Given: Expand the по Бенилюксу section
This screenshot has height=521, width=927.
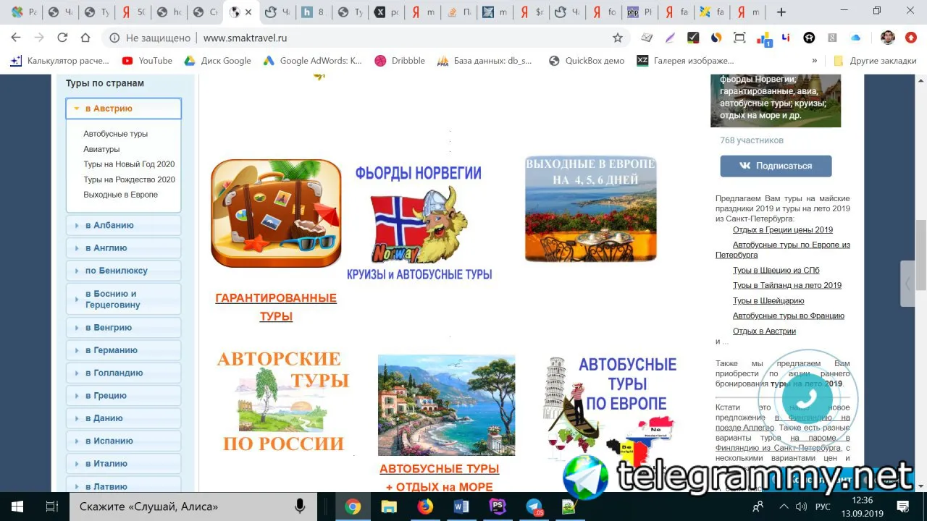Looking at the screenshot, I should 124,271.
